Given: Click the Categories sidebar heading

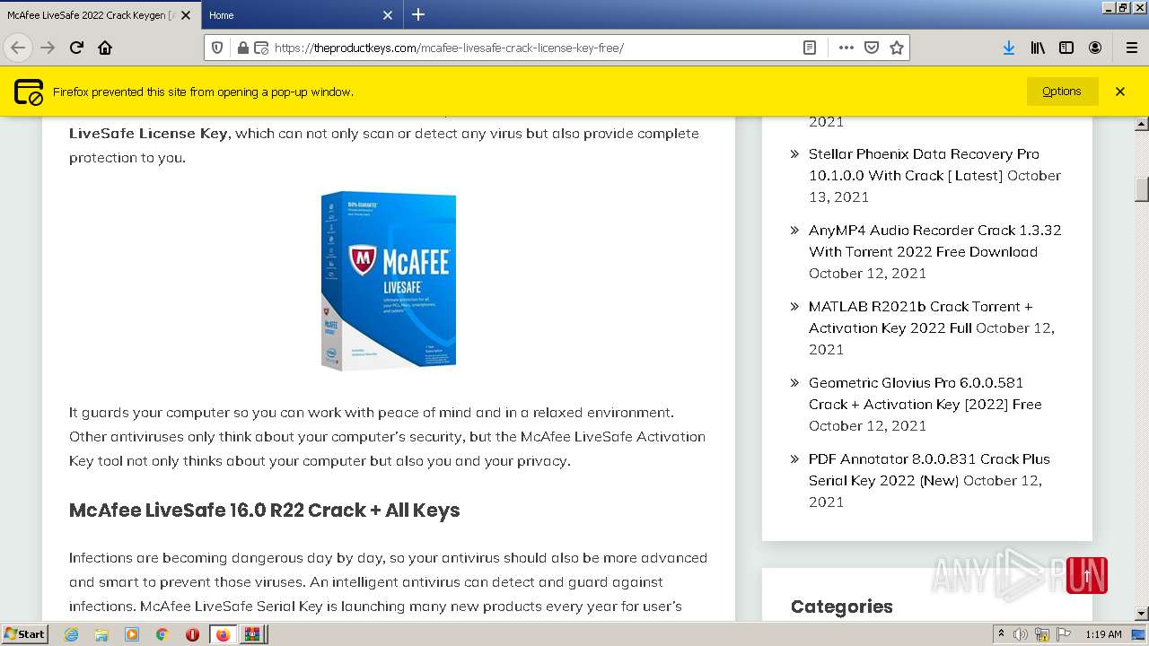Looking at the screenshot, I should [842, 607].
